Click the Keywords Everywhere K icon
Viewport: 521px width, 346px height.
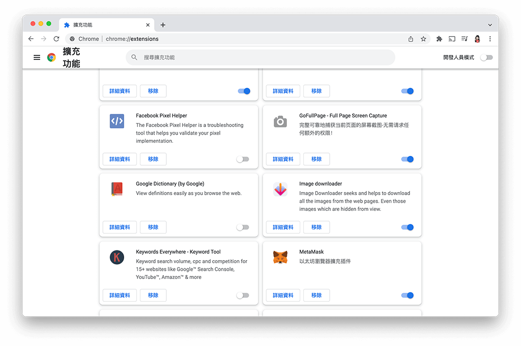point(117,258)
